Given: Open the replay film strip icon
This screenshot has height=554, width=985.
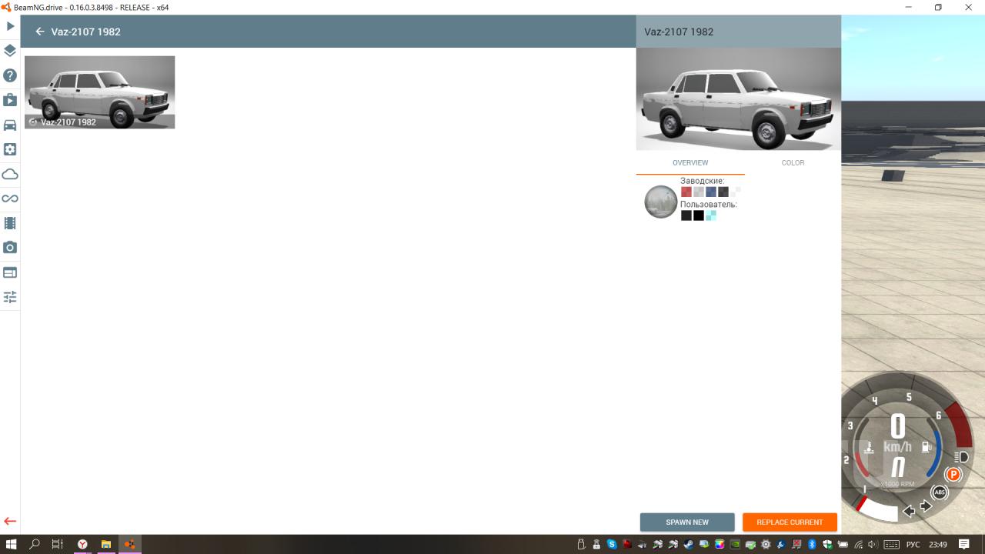Looking at the screenshot, I should tap(10, 223).
